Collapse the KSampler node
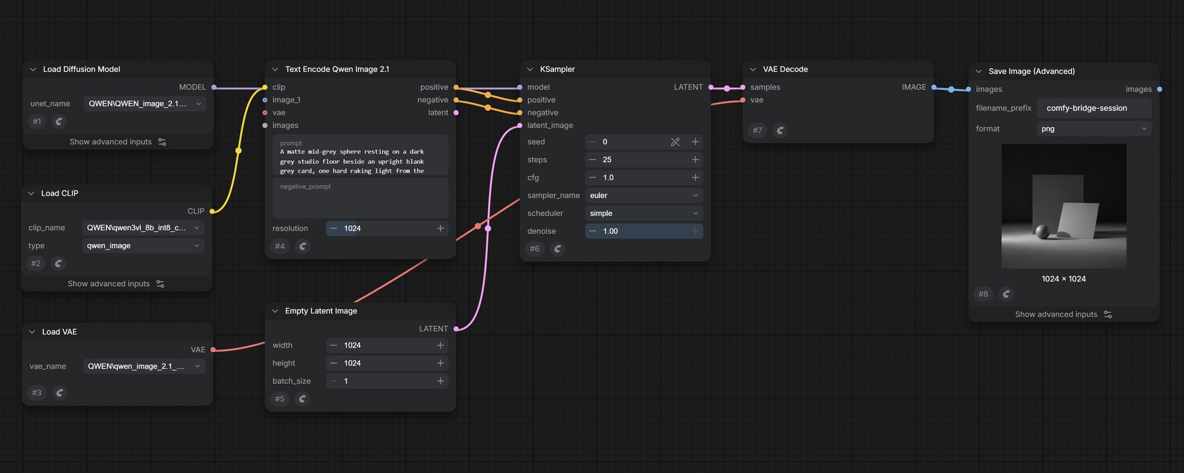Viewport: 1184px width, 473px height. (x=530, y=69)
